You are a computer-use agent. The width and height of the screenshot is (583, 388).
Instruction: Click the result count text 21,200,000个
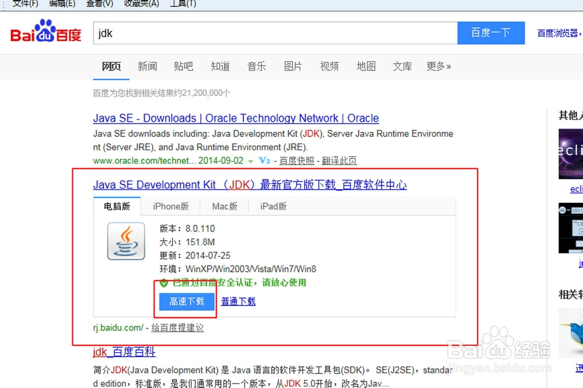(206, 93)
